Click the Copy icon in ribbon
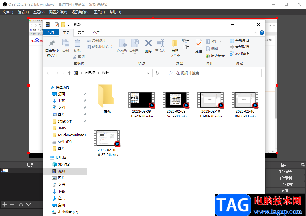306x216 pixels. [x=65, y=43]
